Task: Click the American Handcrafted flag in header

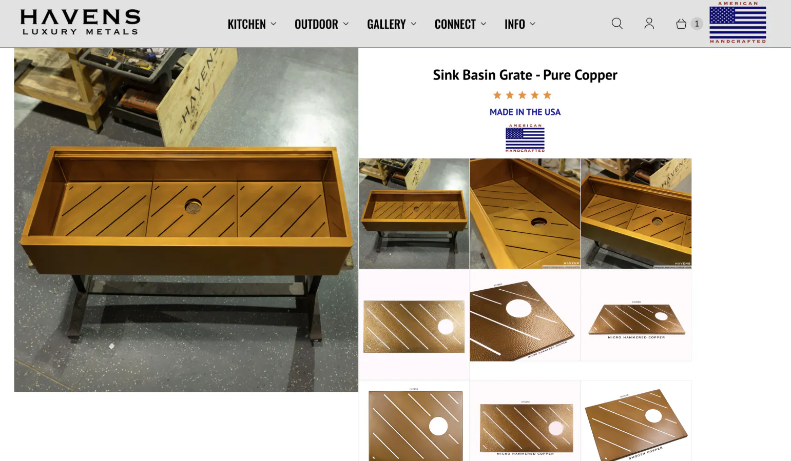Action: click(x=738, y=23)
